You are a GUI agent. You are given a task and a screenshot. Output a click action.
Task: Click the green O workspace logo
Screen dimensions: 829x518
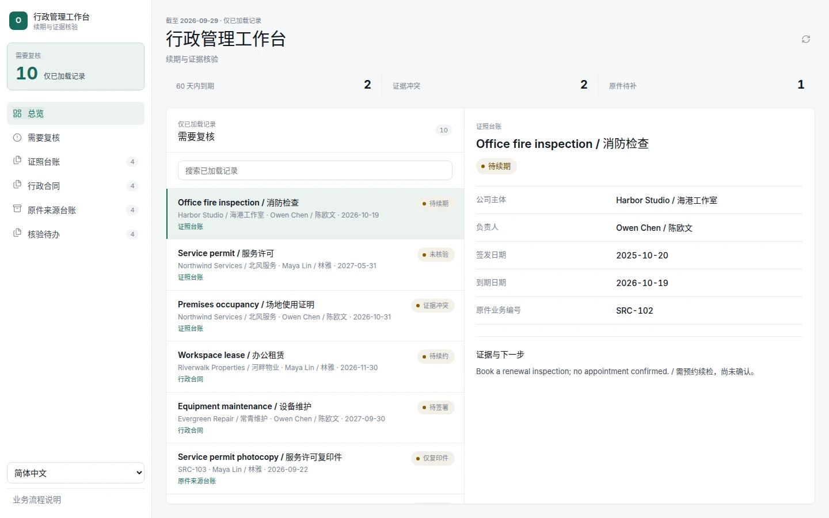point(18,21)
